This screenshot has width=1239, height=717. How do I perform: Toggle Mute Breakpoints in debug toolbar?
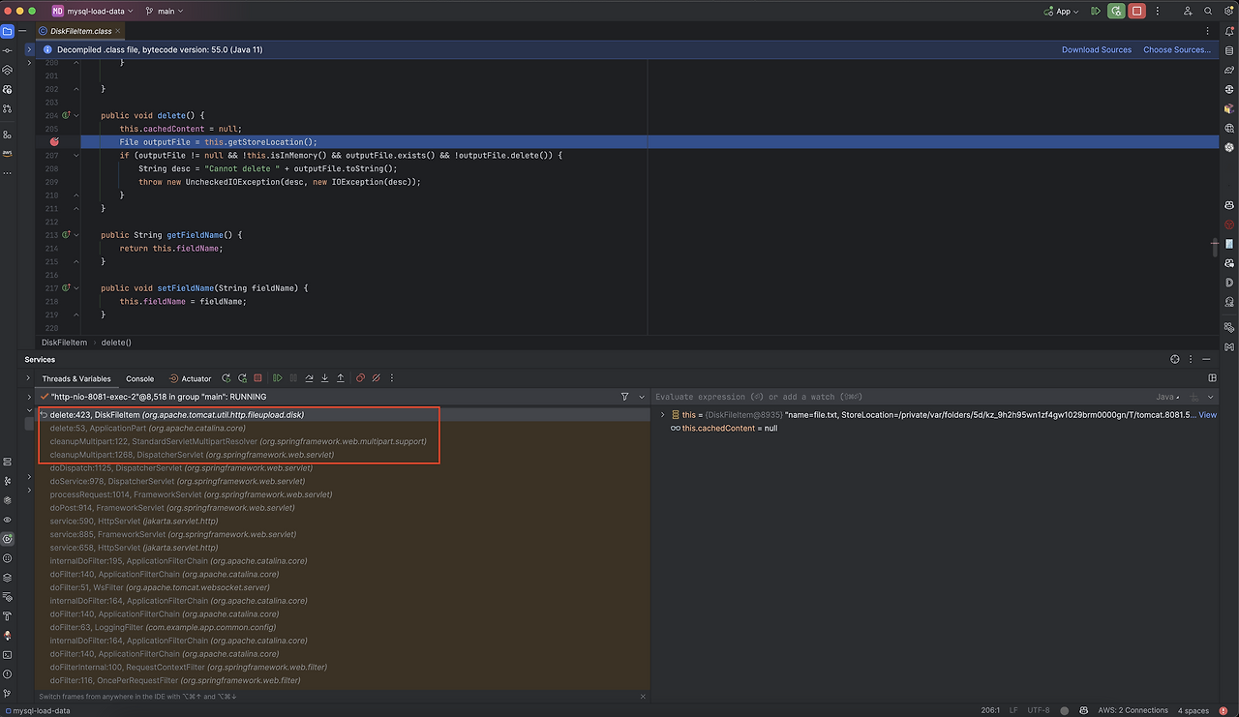[x=377, y=378]
